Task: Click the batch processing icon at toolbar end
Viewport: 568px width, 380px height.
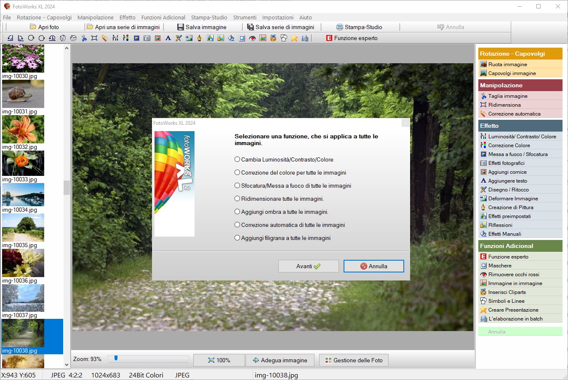Action: click(305, 38)
